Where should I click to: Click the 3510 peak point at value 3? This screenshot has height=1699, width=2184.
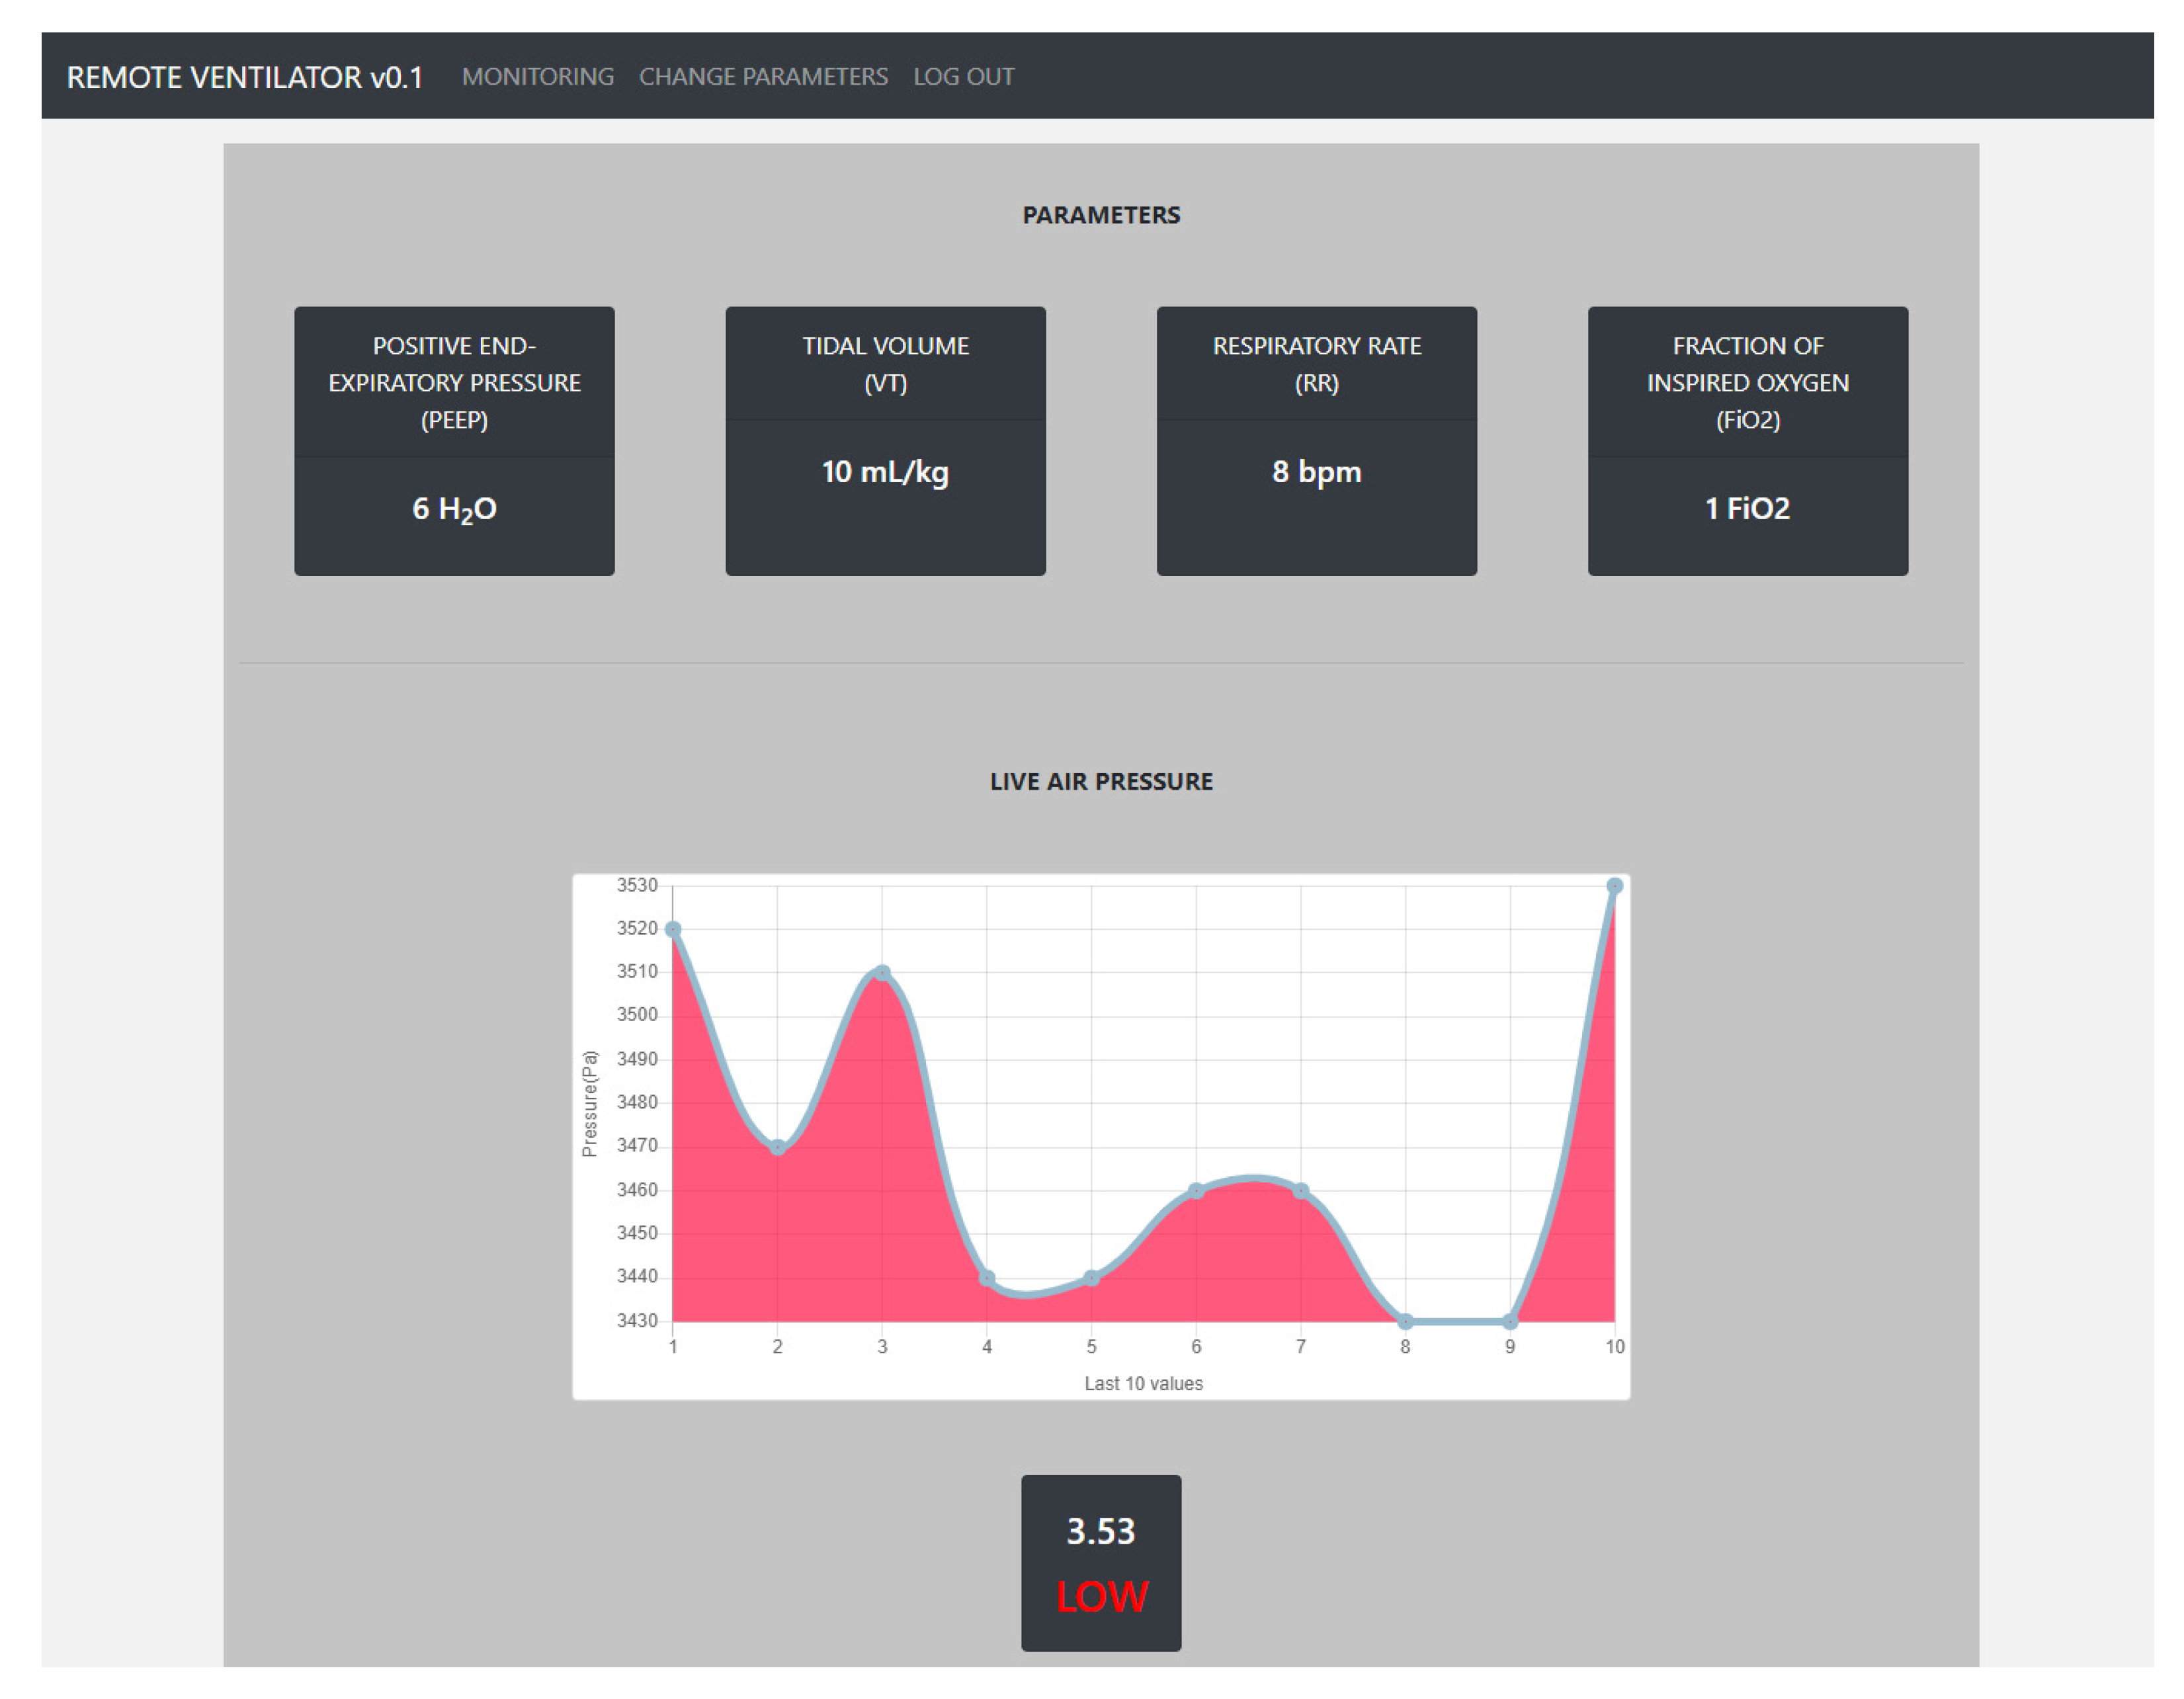tap(882, 973)
